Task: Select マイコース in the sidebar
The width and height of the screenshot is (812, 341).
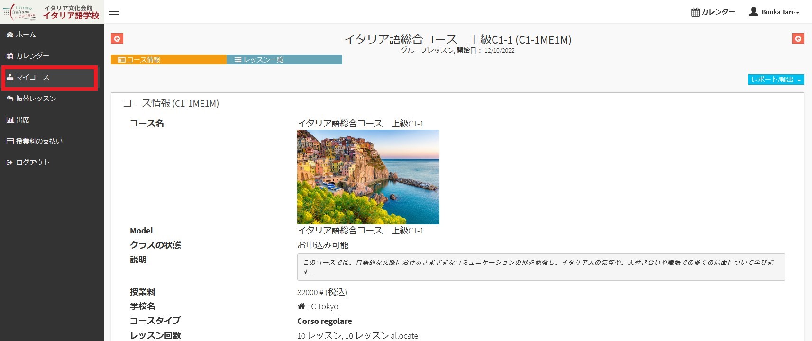Action: (32, 77)
